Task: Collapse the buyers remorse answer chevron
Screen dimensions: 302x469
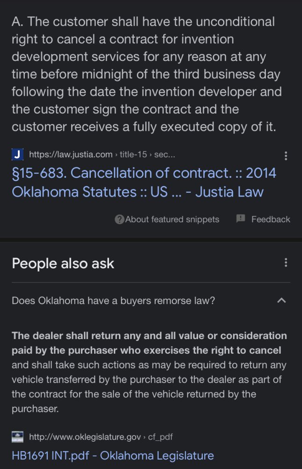Action: 281,301
